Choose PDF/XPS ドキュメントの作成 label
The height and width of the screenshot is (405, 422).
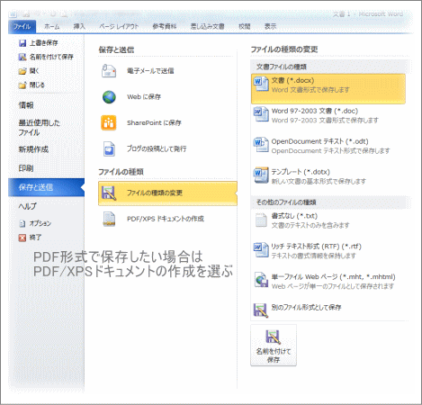pyautogui.click(x=166, y=219)
